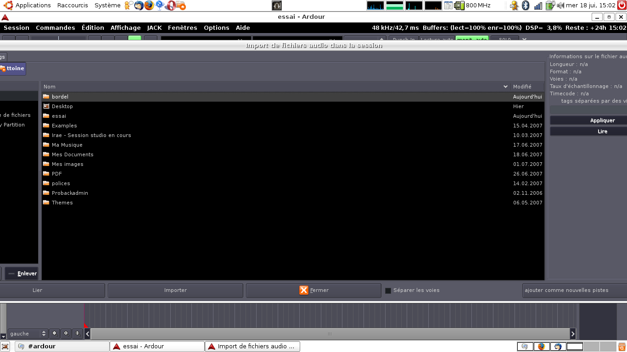This screenshot has width=627, height=352.
Task: Click the zoom in magnifier icon
Action: click(x=66, y=334)
